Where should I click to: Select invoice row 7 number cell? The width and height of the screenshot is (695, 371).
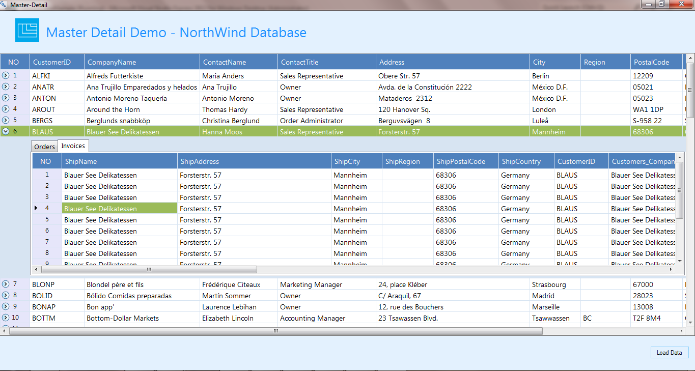47,242
